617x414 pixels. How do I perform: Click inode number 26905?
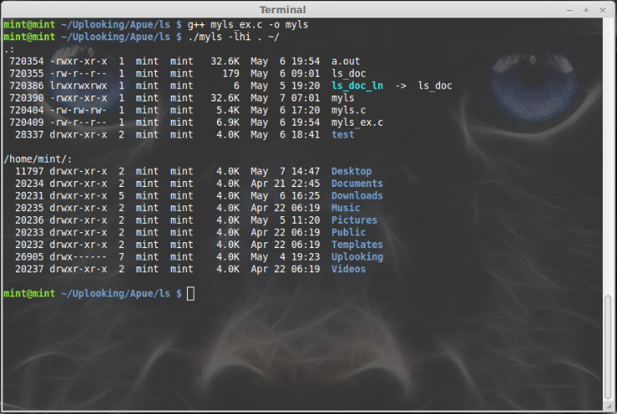[x=29, y=256]
